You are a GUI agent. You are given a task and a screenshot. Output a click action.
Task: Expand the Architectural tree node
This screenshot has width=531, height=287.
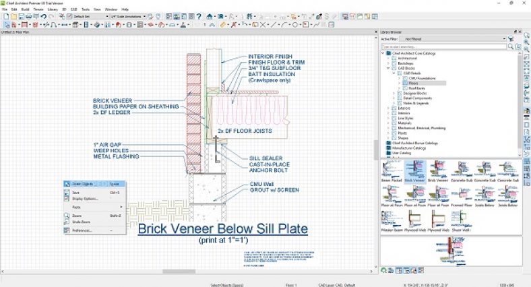[388, 58]
